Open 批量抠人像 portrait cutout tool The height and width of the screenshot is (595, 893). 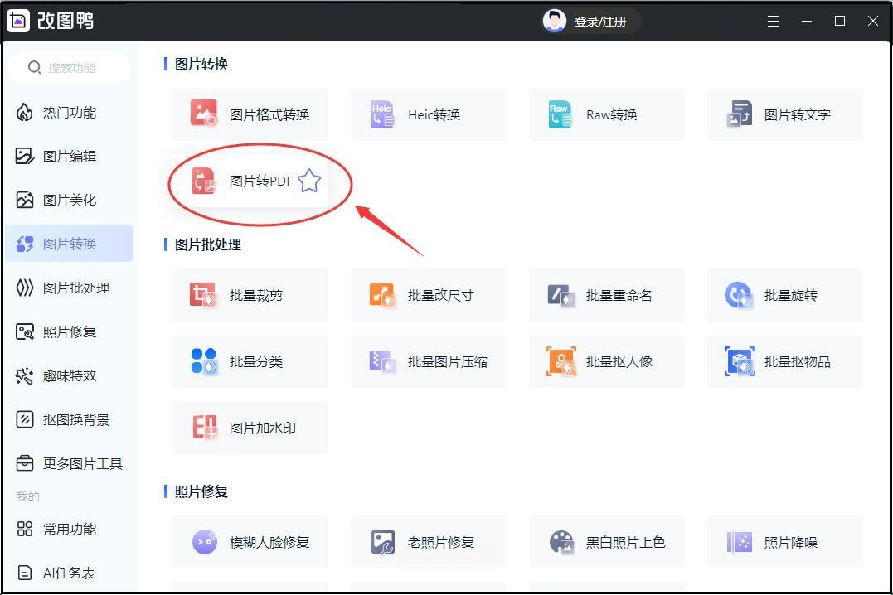[607, 361]
